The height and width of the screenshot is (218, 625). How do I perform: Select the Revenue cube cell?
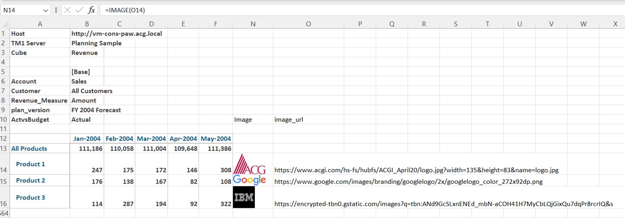pos(87,53)
